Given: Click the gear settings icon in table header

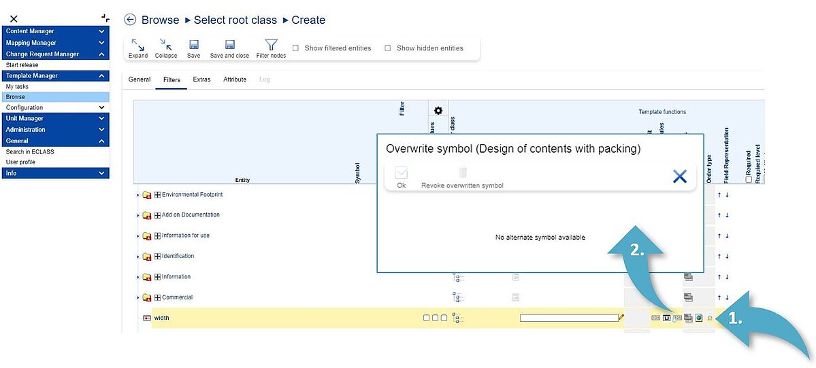Looking at the screenshot, I should point(438,111).
